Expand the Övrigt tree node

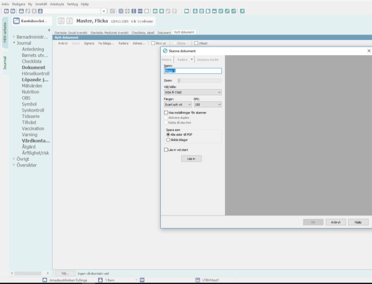[14, 159]
